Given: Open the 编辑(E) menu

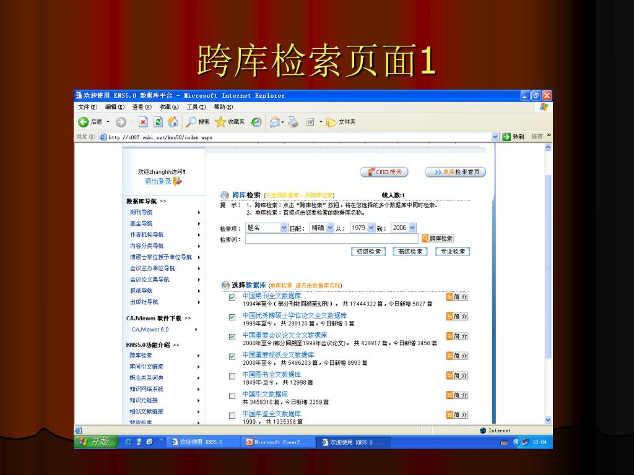Looking at the screenshot, I should (115, 107).
